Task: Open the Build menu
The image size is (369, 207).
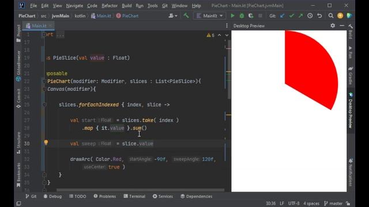Action: (x=127, y=6)
